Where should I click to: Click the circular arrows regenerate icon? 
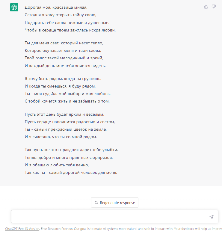click(96, 203)
